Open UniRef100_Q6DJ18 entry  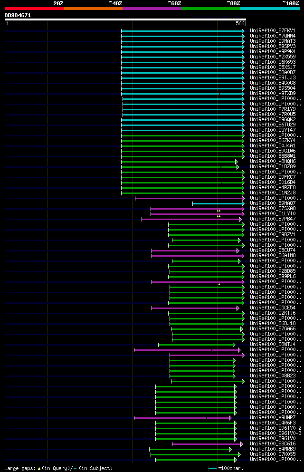(273, 324)
